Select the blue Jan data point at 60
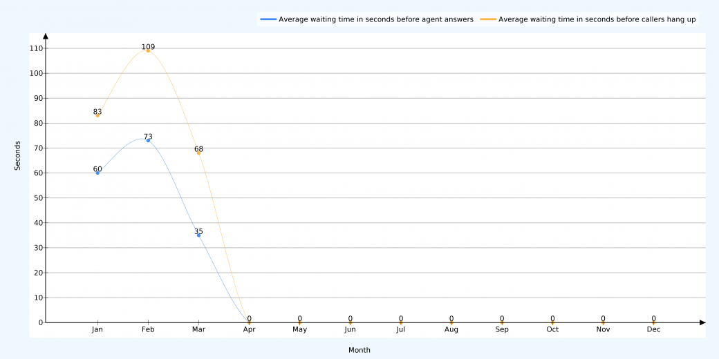 tap(97, 173)
